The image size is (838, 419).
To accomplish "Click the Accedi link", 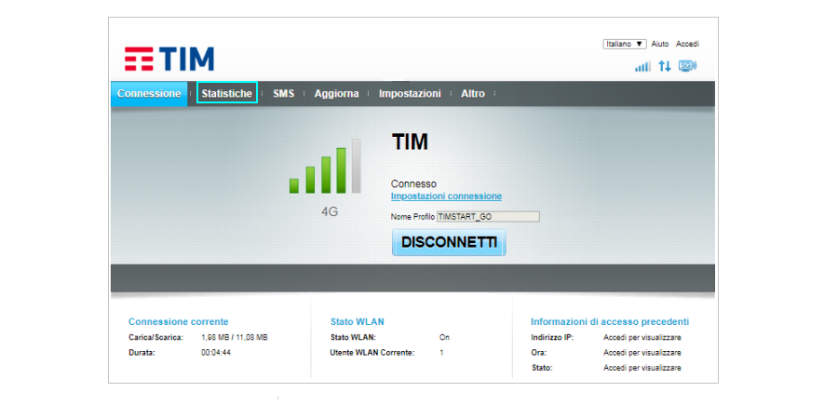I will pyautogui.click(x=687, y=44).
